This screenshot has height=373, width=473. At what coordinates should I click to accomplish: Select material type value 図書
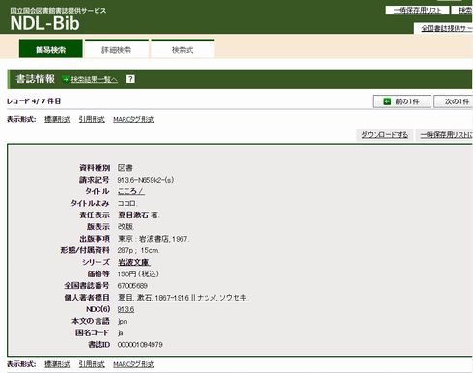point(125,168)
